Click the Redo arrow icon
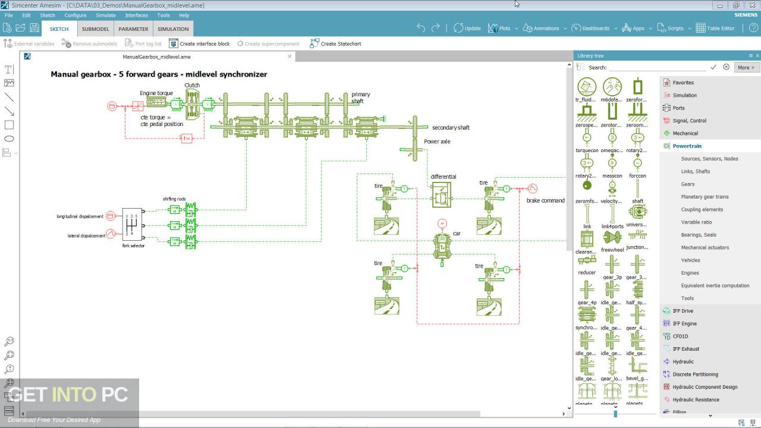This screenshot has width=761, height=428. click(x=436, y=28)
